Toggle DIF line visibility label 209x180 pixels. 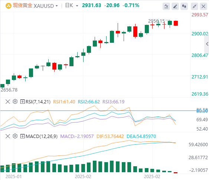[110, 136]
